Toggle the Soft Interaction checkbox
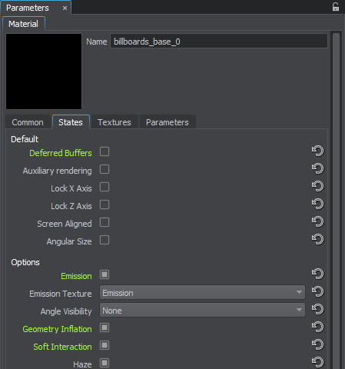Screen dimensions: 345x369 (104, 345)
